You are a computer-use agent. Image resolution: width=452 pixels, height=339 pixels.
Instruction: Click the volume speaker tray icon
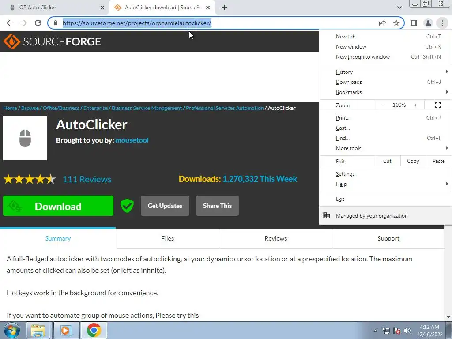[407, 331]
